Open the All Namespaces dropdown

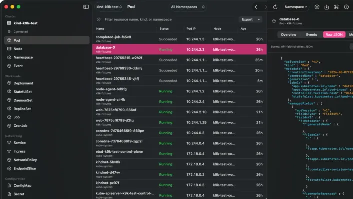(188, 7)
